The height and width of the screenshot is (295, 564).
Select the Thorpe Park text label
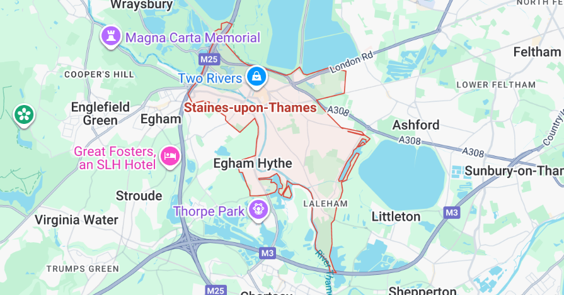[209, 211]
